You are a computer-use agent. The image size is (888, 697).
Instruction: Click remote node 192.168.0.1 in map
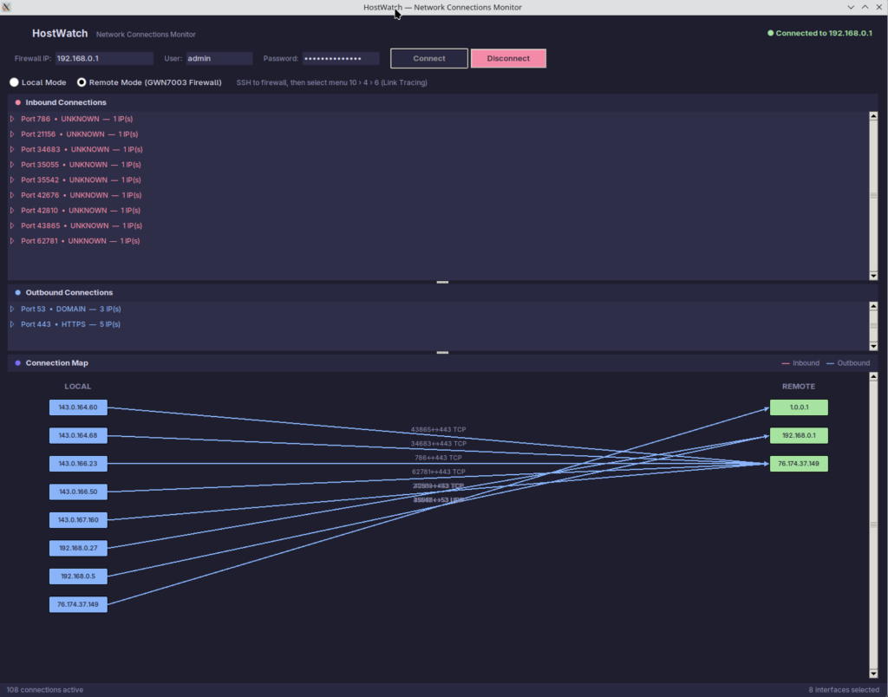[x=799, y=435]
